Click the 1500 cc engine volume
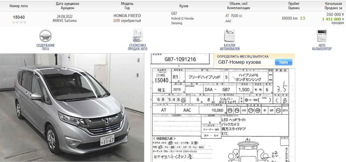 coord(237,16)
